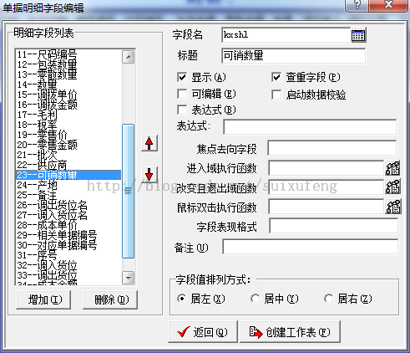Screen dimensions: 410x353
Task: Select list item 22--供应商
Action: (68, 165)
